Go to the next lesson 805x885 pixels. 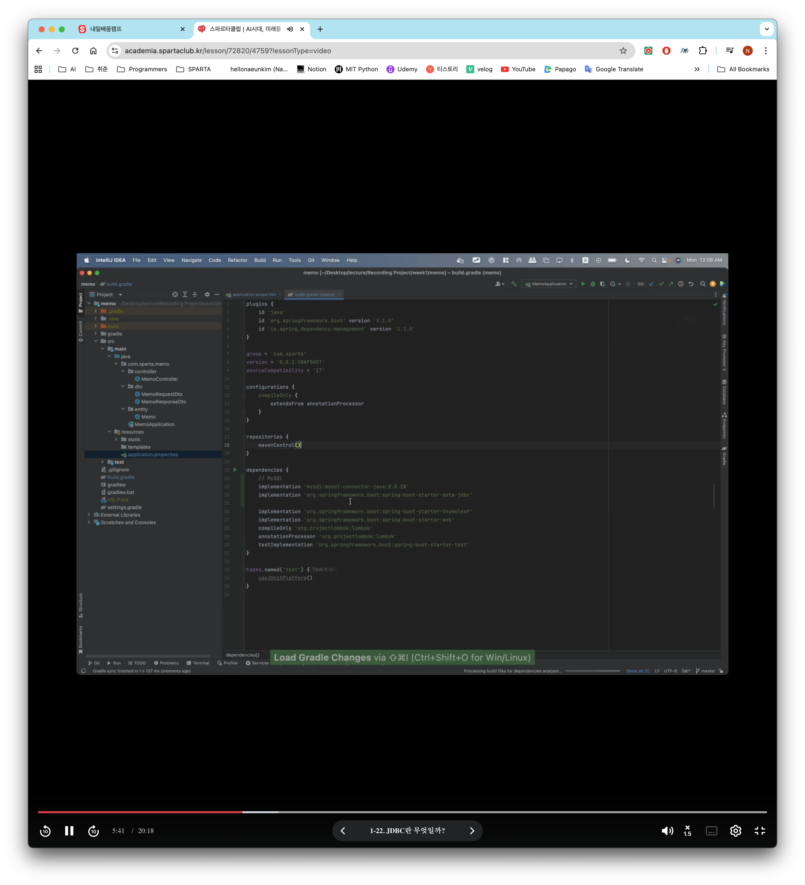pos(472,831)
